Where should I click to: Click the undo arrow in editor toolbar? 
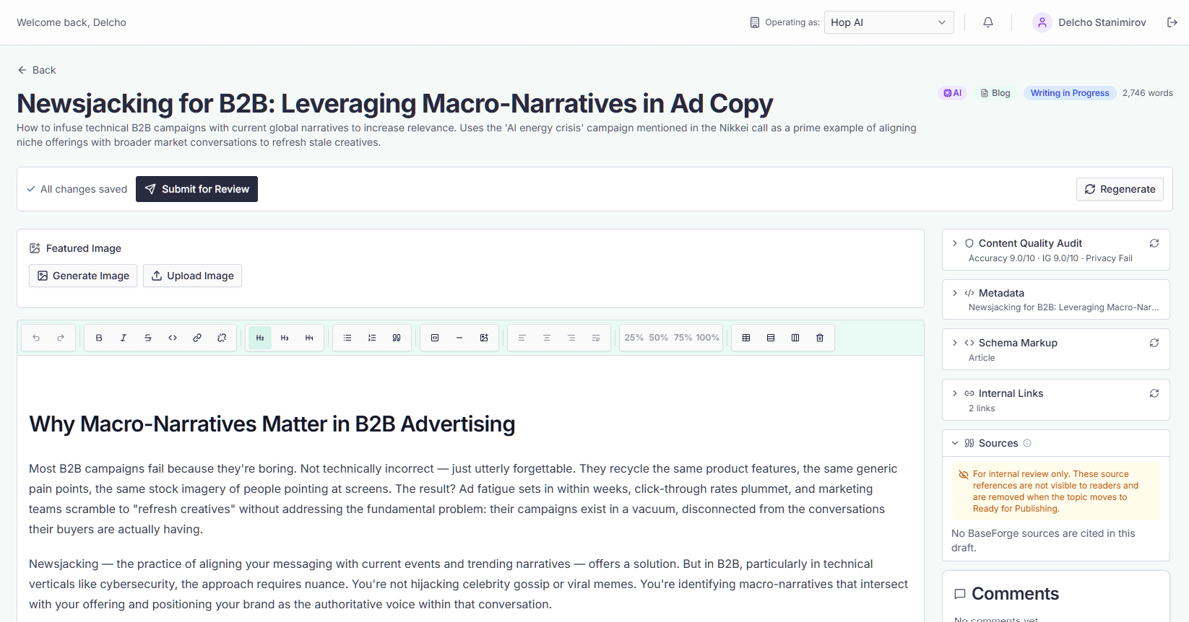(x=36, y=338)
